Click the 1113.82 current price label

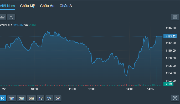coord(170,36)
